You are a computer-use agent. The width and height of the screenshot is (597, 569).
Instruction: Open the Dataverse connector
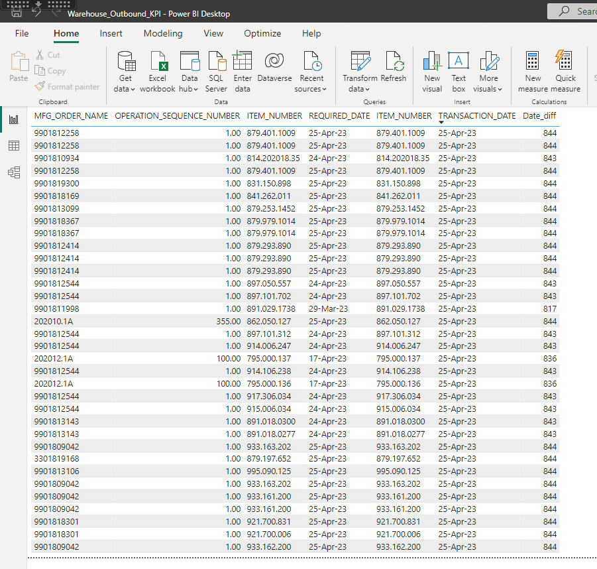274,67
